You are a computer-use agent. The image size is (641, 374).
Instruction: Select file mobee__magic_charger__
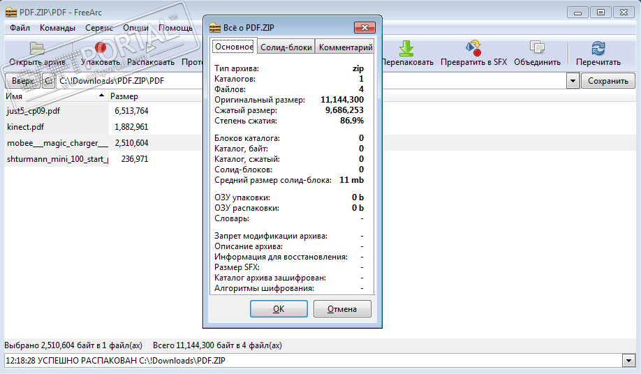(x=57, y=143)
